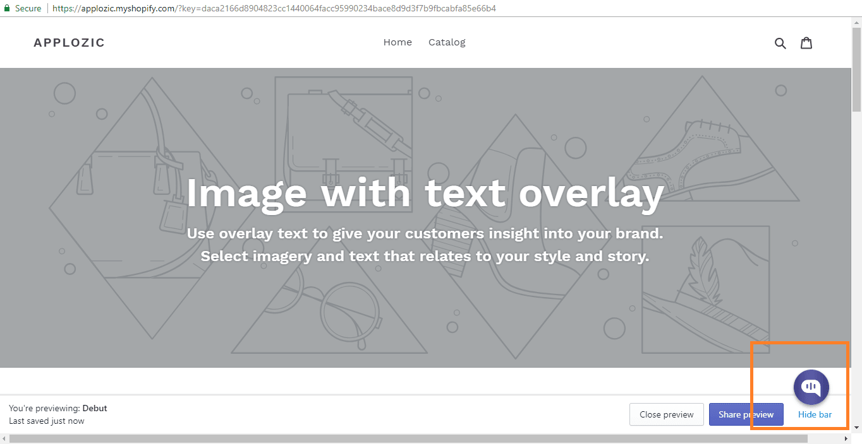Click the green secure padlock icon
This screenshot has height=444, width=862.
pyautogui.click(x=7, y=8)
